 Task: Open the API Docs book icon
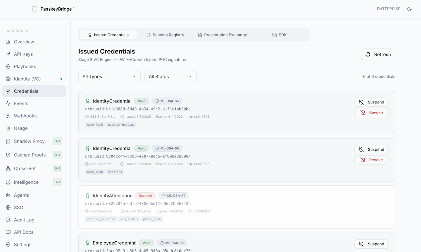coord(7,232)
